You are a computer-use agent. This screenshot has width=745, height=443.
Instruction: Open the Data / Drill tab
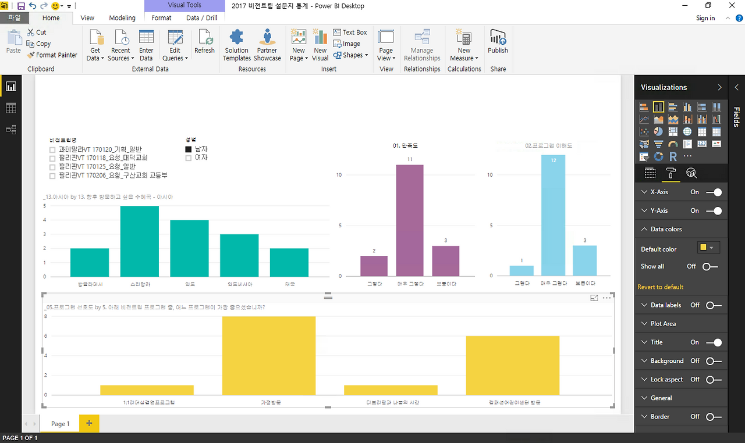click(x=201, y=18)
